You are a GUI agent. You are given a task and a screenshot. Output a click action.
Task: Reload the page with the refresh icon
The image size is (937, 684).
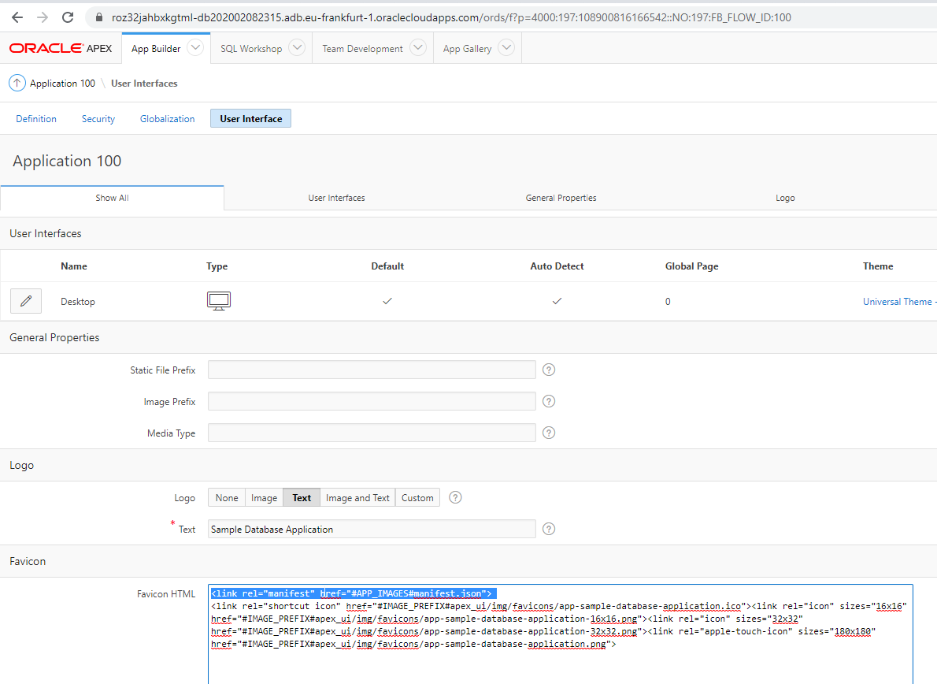click(x=68, y=17)
